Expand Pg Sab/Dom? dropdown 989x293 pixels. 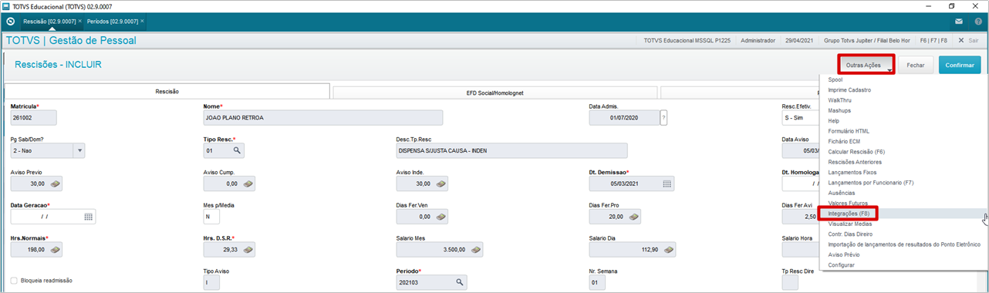click(x=79, y=150)
